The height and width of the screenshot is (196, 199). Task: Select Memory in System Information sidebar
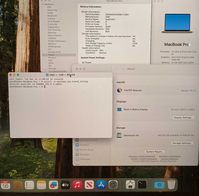coord(52,44)
